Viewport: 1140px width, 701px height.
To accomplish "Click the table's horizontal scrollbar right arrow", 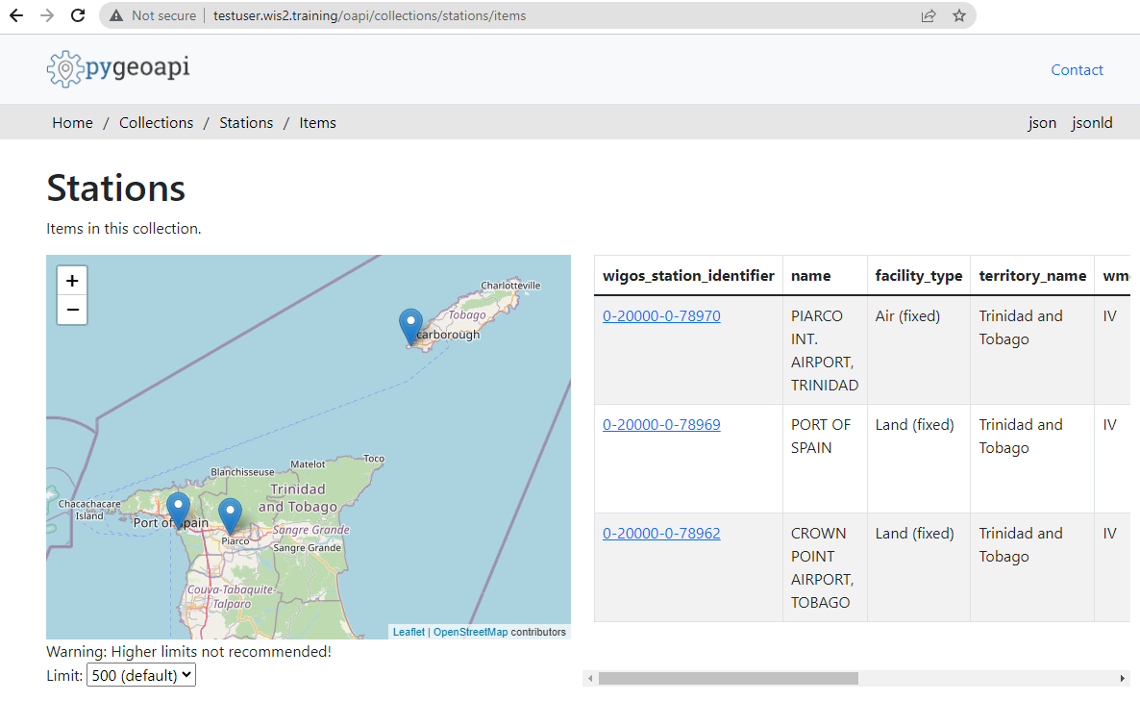I will (x=1123, y=678).
